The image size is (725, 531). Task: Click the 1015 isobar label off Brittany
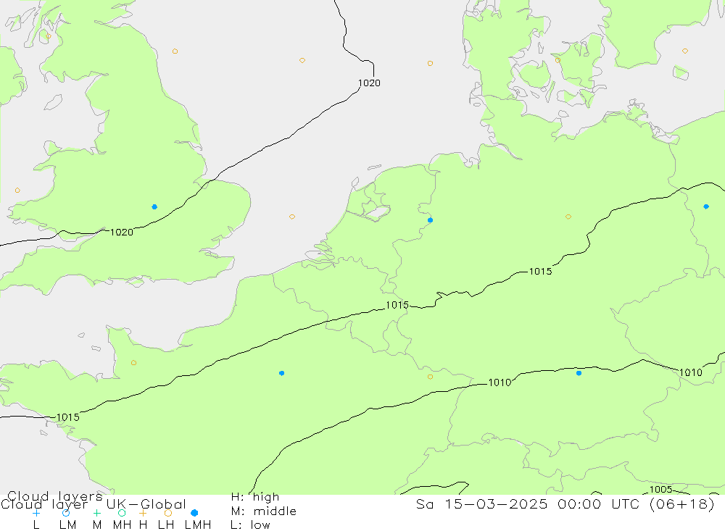[68, 417]
